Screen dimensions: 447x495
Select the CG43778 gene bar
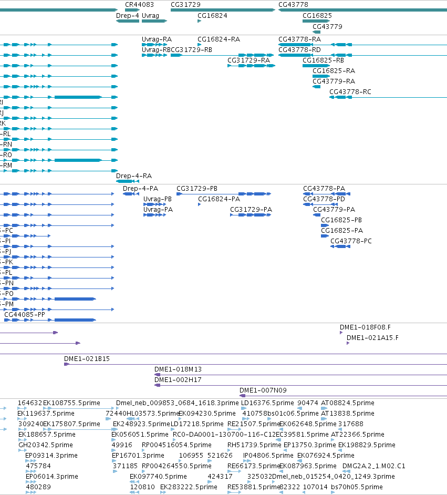pos(362,10)
